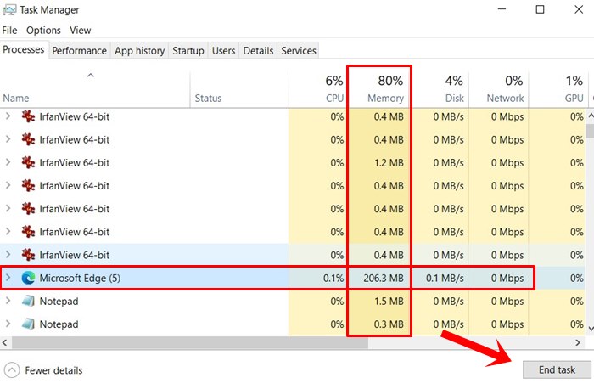
Task: Click the Notepad icon in the 0.3 MB row
Action: (28, 324)
